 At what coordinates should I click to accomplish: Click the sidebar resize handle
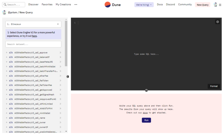(x=68, y=77)
